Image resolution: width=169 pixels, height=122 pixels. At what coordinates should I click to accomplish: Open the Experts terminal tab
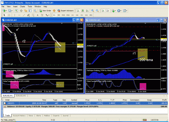pos(56,116)
